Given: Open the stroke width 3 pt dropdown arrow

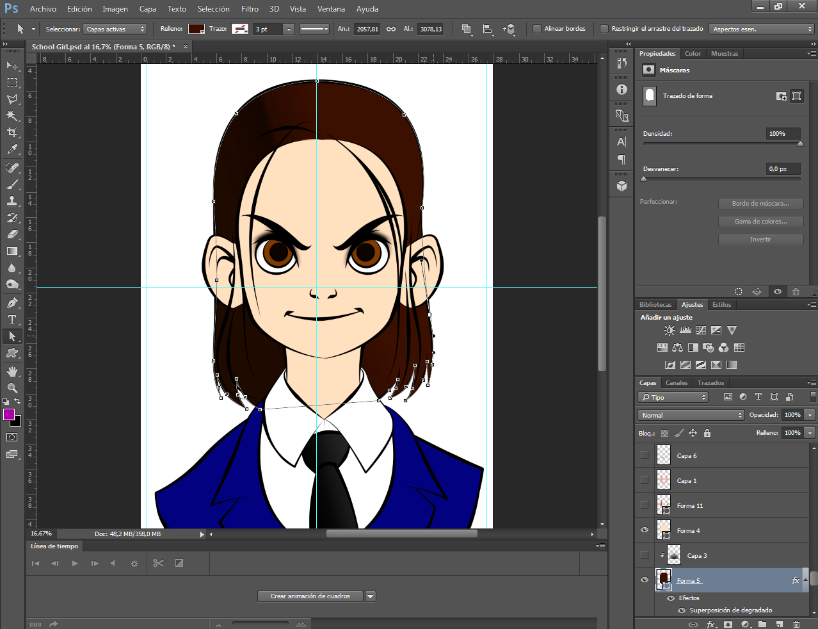Looking at the screenshot, I should (289, 29).
